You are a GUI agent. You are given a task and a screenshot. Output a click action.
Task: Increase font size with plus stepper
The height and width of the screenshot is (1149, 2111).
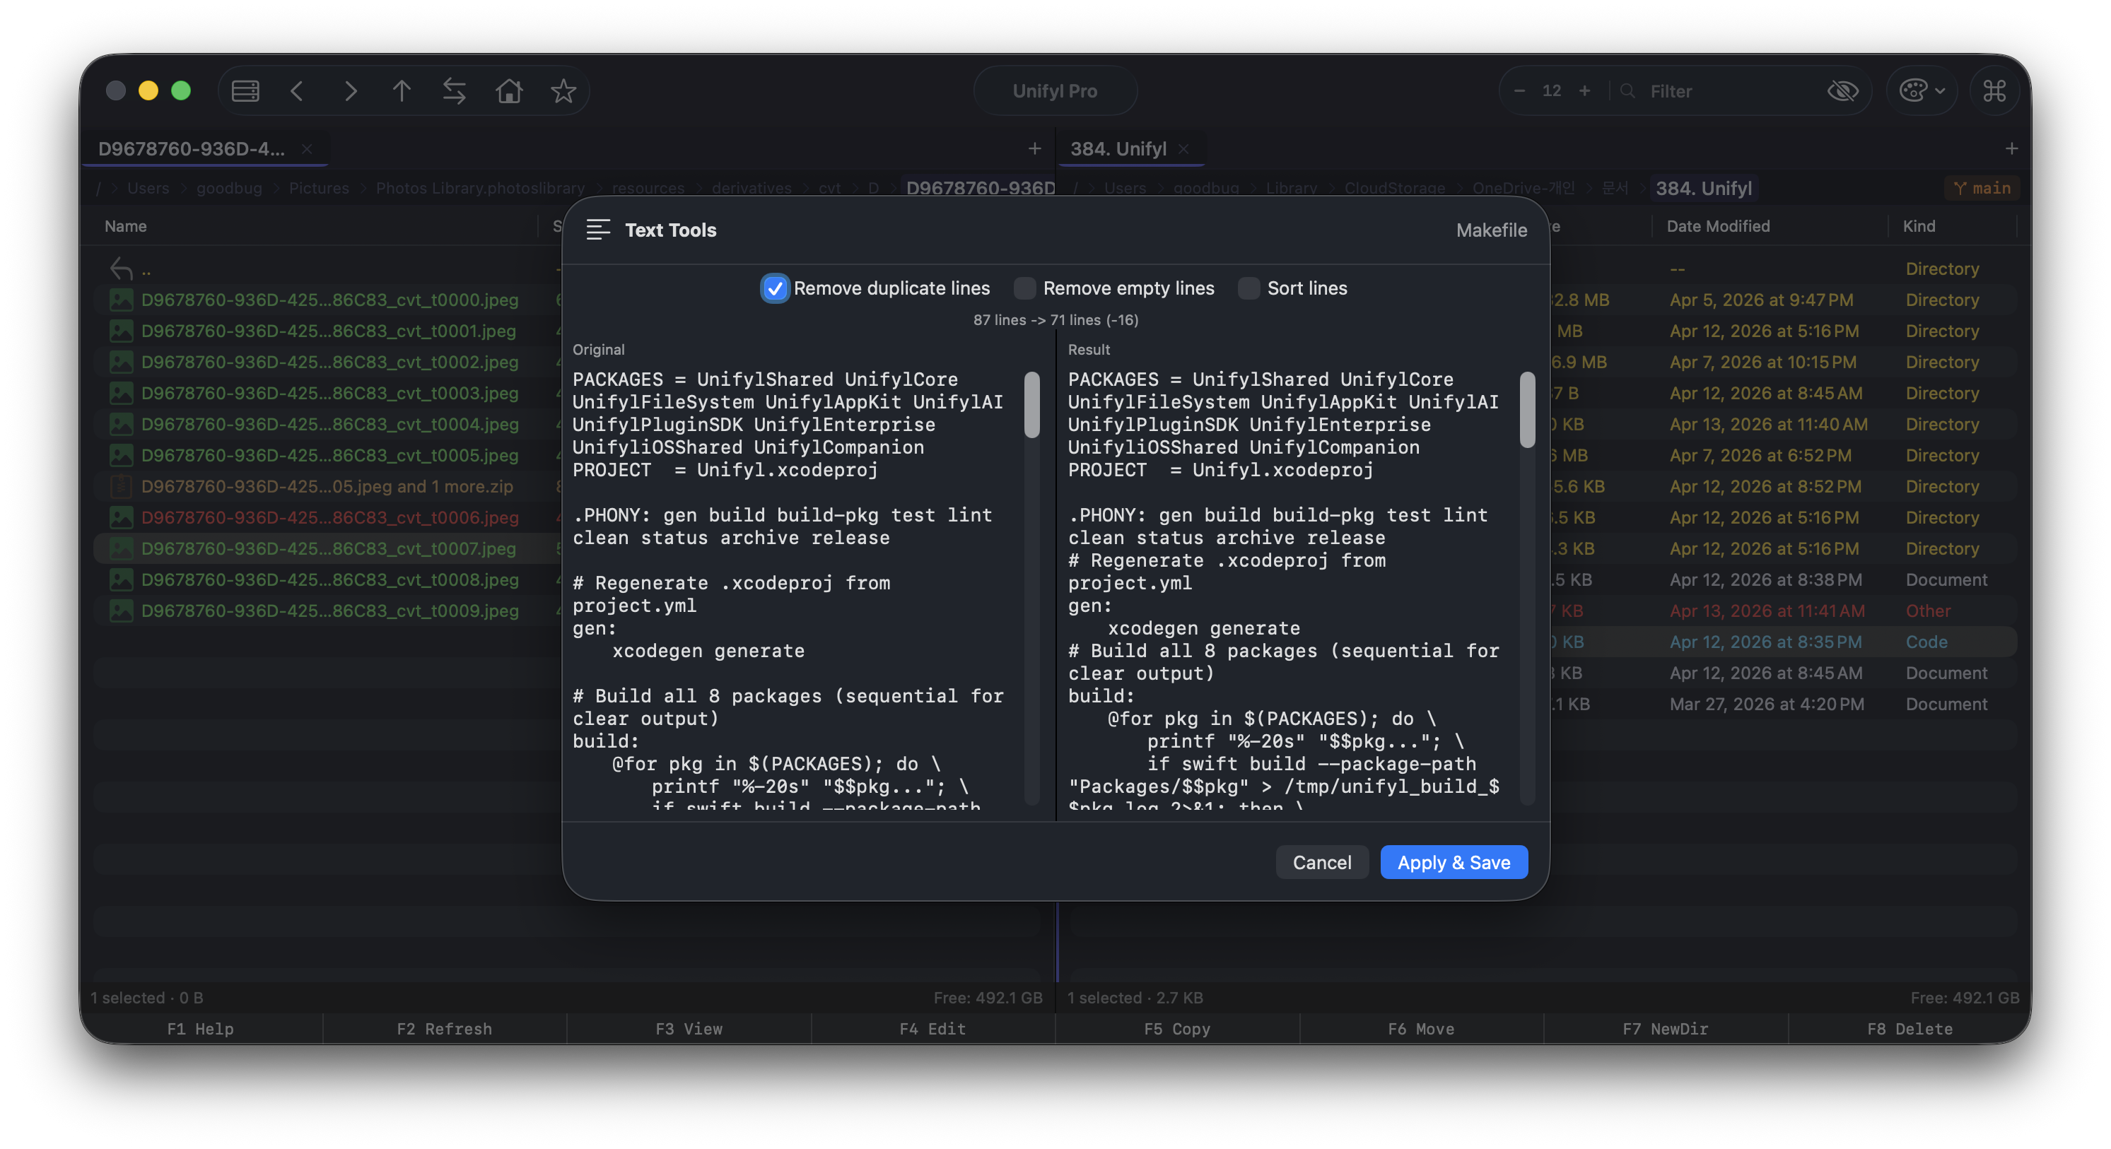[1584, 91]
